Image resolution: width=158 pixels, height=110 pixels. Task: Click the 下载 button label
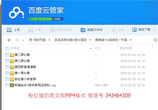[38, 30]
